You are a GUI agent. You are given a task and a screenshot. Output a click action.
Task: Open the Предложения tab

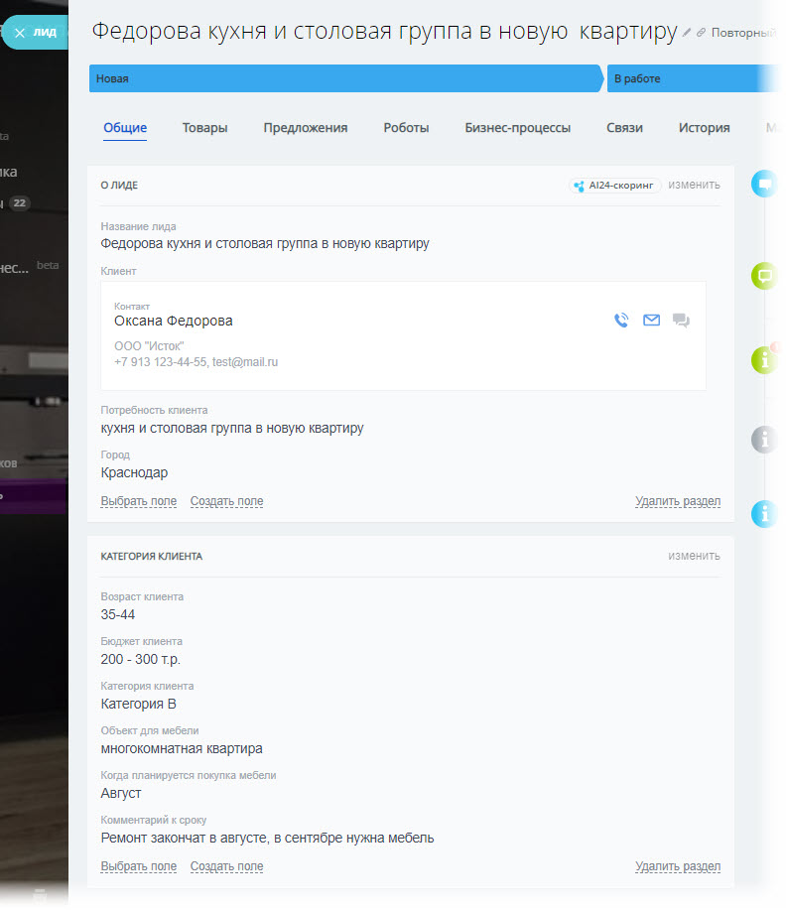pyautogui.click(x=306, y=128)
